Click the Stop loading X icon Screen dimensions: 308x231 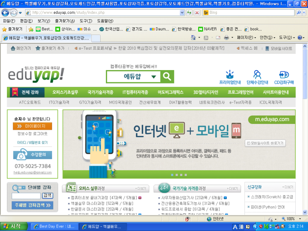pos(197,13)
